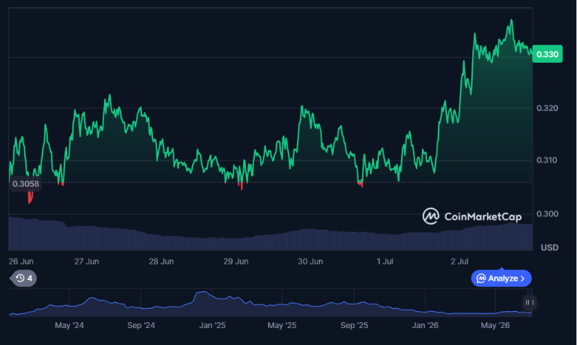Click the USD currency label
This screenshot has height=345, width=577.
pyautogui.click(x=549, y=247)
